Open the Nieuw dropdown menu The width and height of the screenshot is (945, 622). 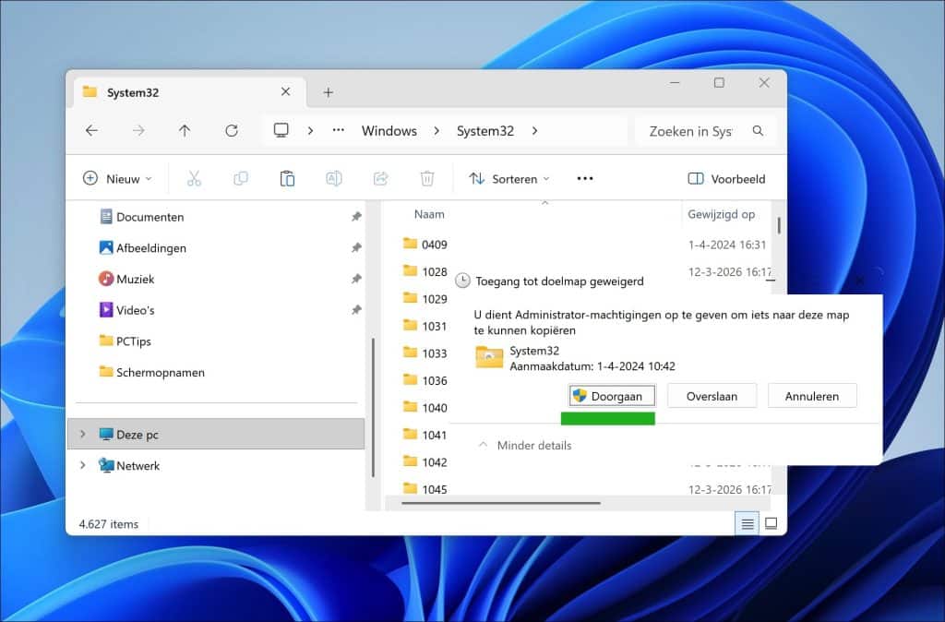[117, 178]
